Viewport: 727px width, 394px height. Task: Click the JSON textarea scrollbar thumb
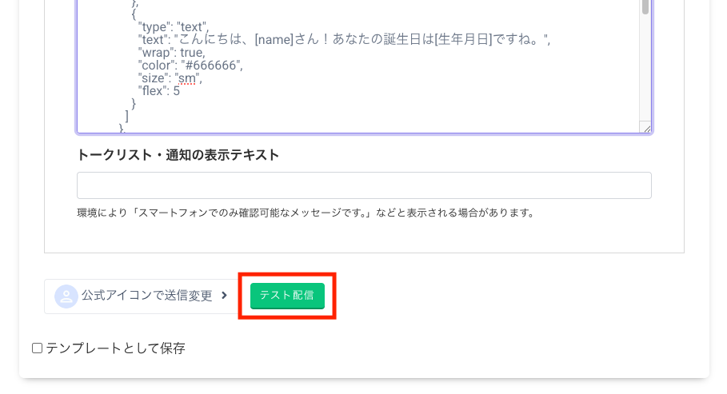[645, 7]
